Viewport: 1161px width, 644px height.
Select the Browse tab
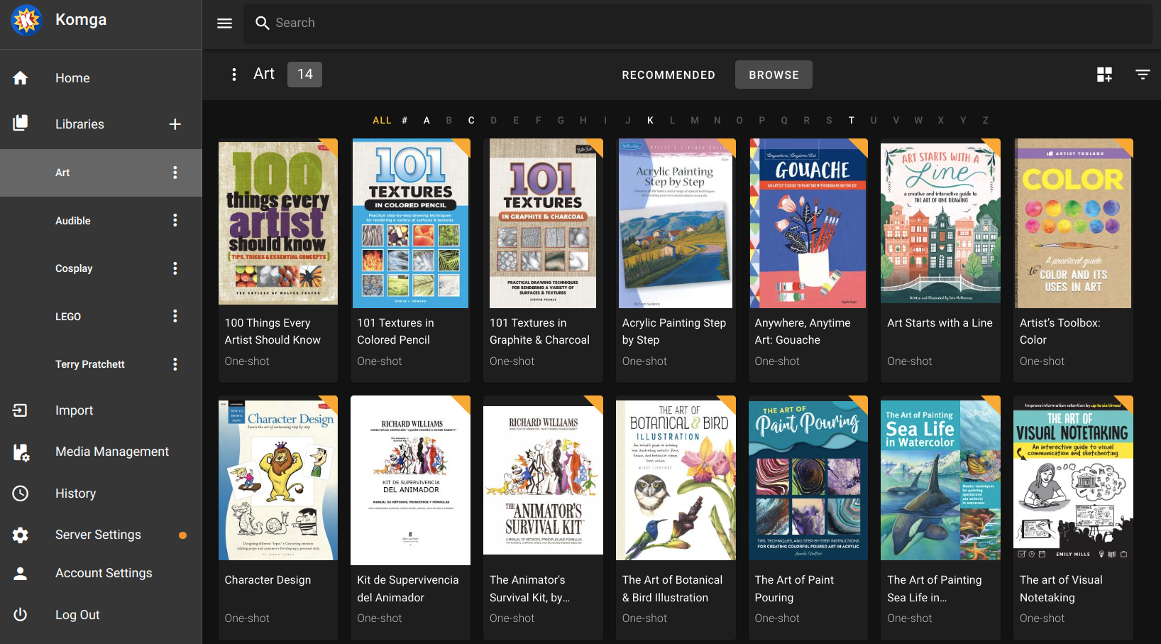773,75
